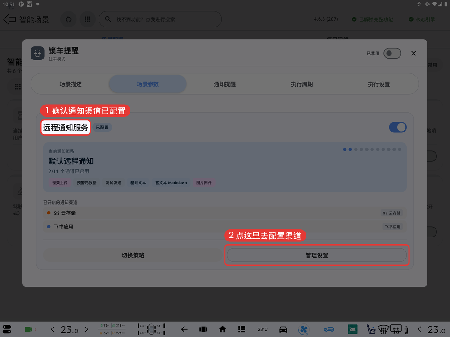450x337 pixels.
Task: Click the 富文本 Markdown tag
Action: 171,183
